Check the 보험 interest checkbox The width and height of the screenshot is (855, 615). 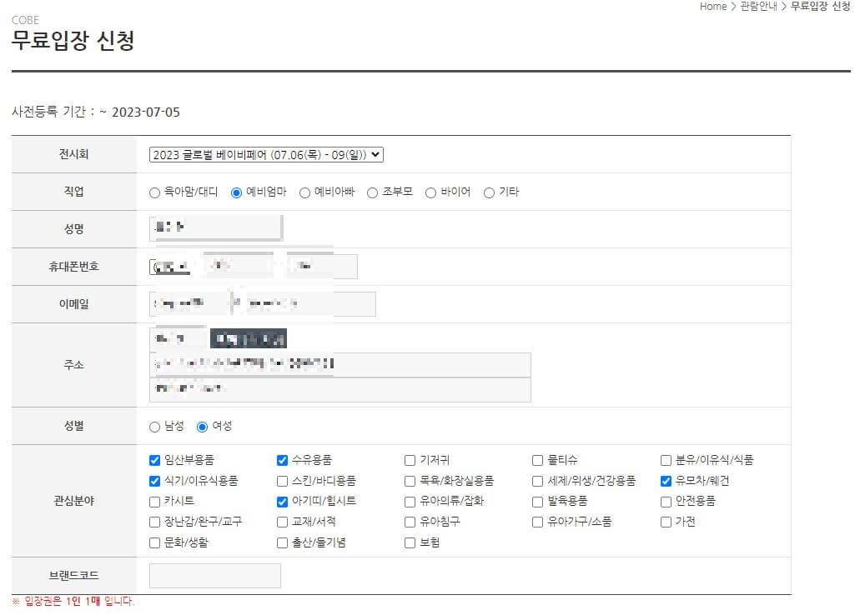coord(409,542)
